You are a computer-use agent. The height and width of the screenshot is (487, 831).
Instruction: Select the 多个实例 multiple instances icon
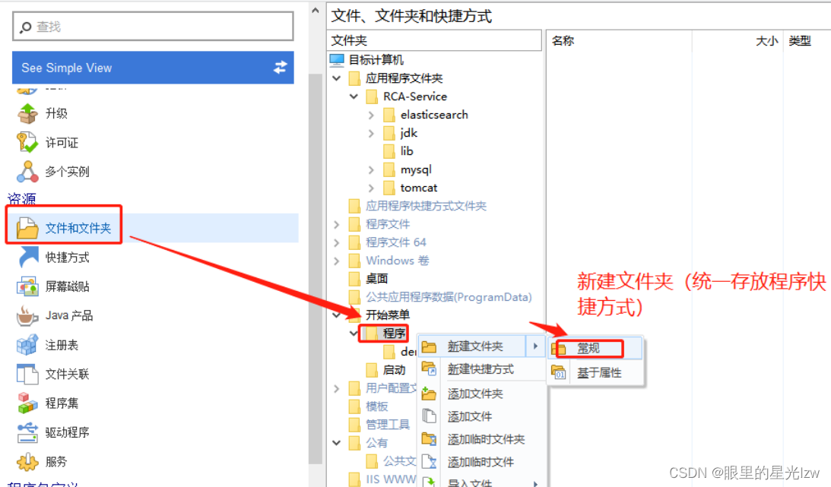coord(27,172)
